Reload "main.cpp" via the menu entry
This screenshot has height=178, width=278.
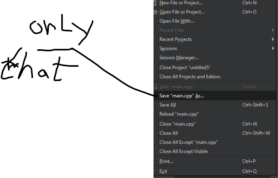[179, 114]
